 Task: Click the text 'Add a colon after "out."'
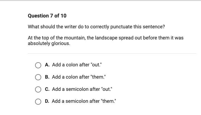tap(77, 65)
